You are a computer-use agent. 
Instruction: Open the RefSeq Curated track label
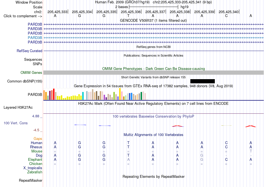pos(29,51)
